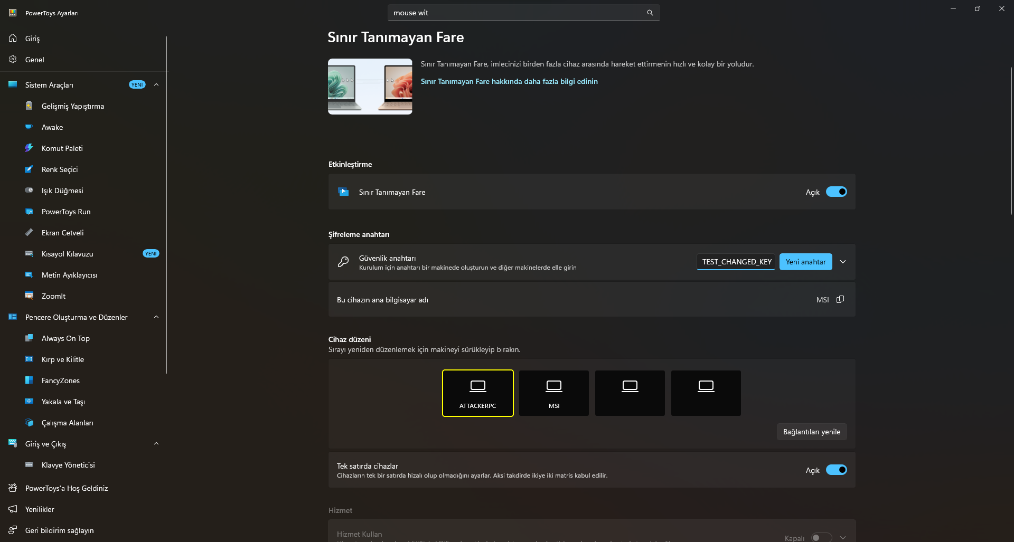Open PowerToys'a Hoş Geldiniz icon
The height and width of the screenshot is (542, 1014).
click(x=13, y=488)
